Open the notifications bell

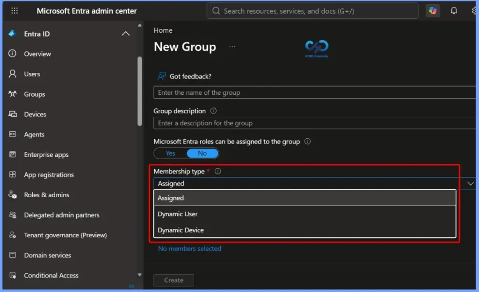point(454,11)
